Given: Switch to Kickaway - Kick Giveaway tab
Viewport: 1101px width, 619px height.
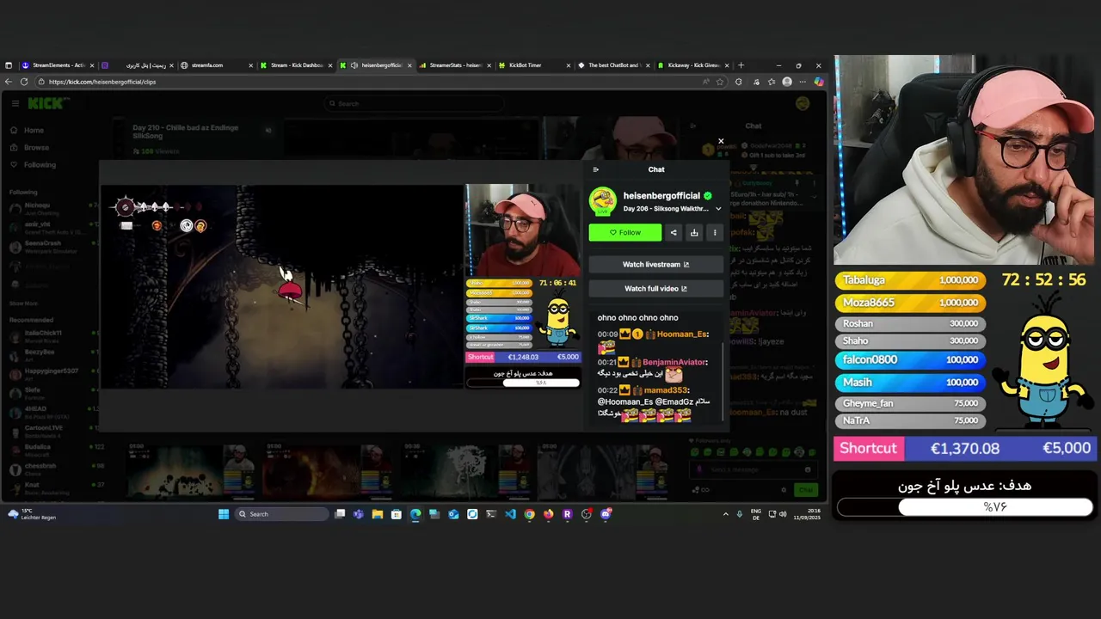Looking at the screenshot, I should pos(693,65).
